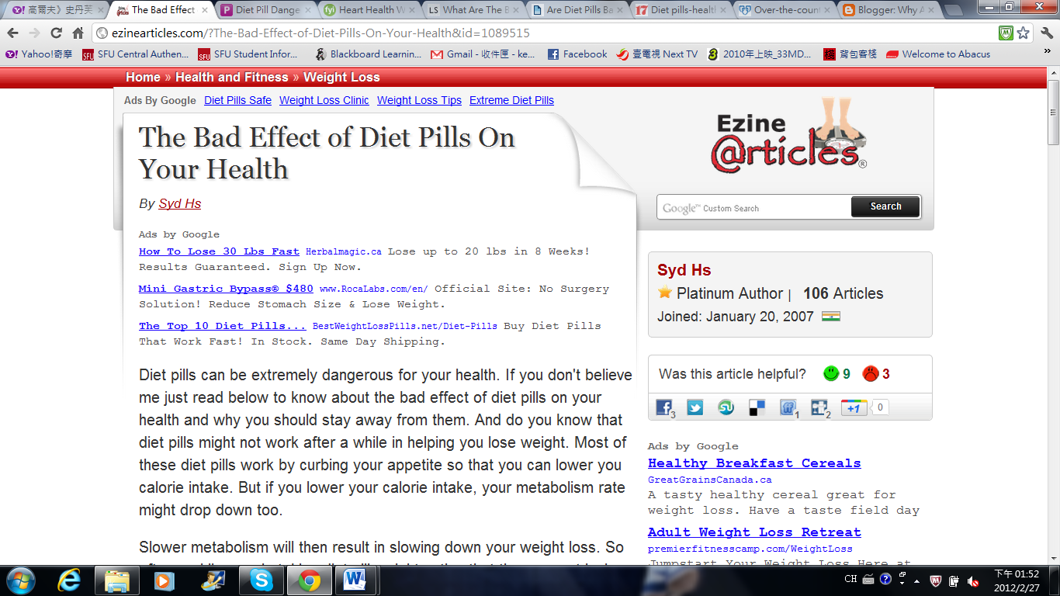Share the article via the Twitter icon
The height and width of the screenshot is (596, 1060).
[x=695, y=407]
